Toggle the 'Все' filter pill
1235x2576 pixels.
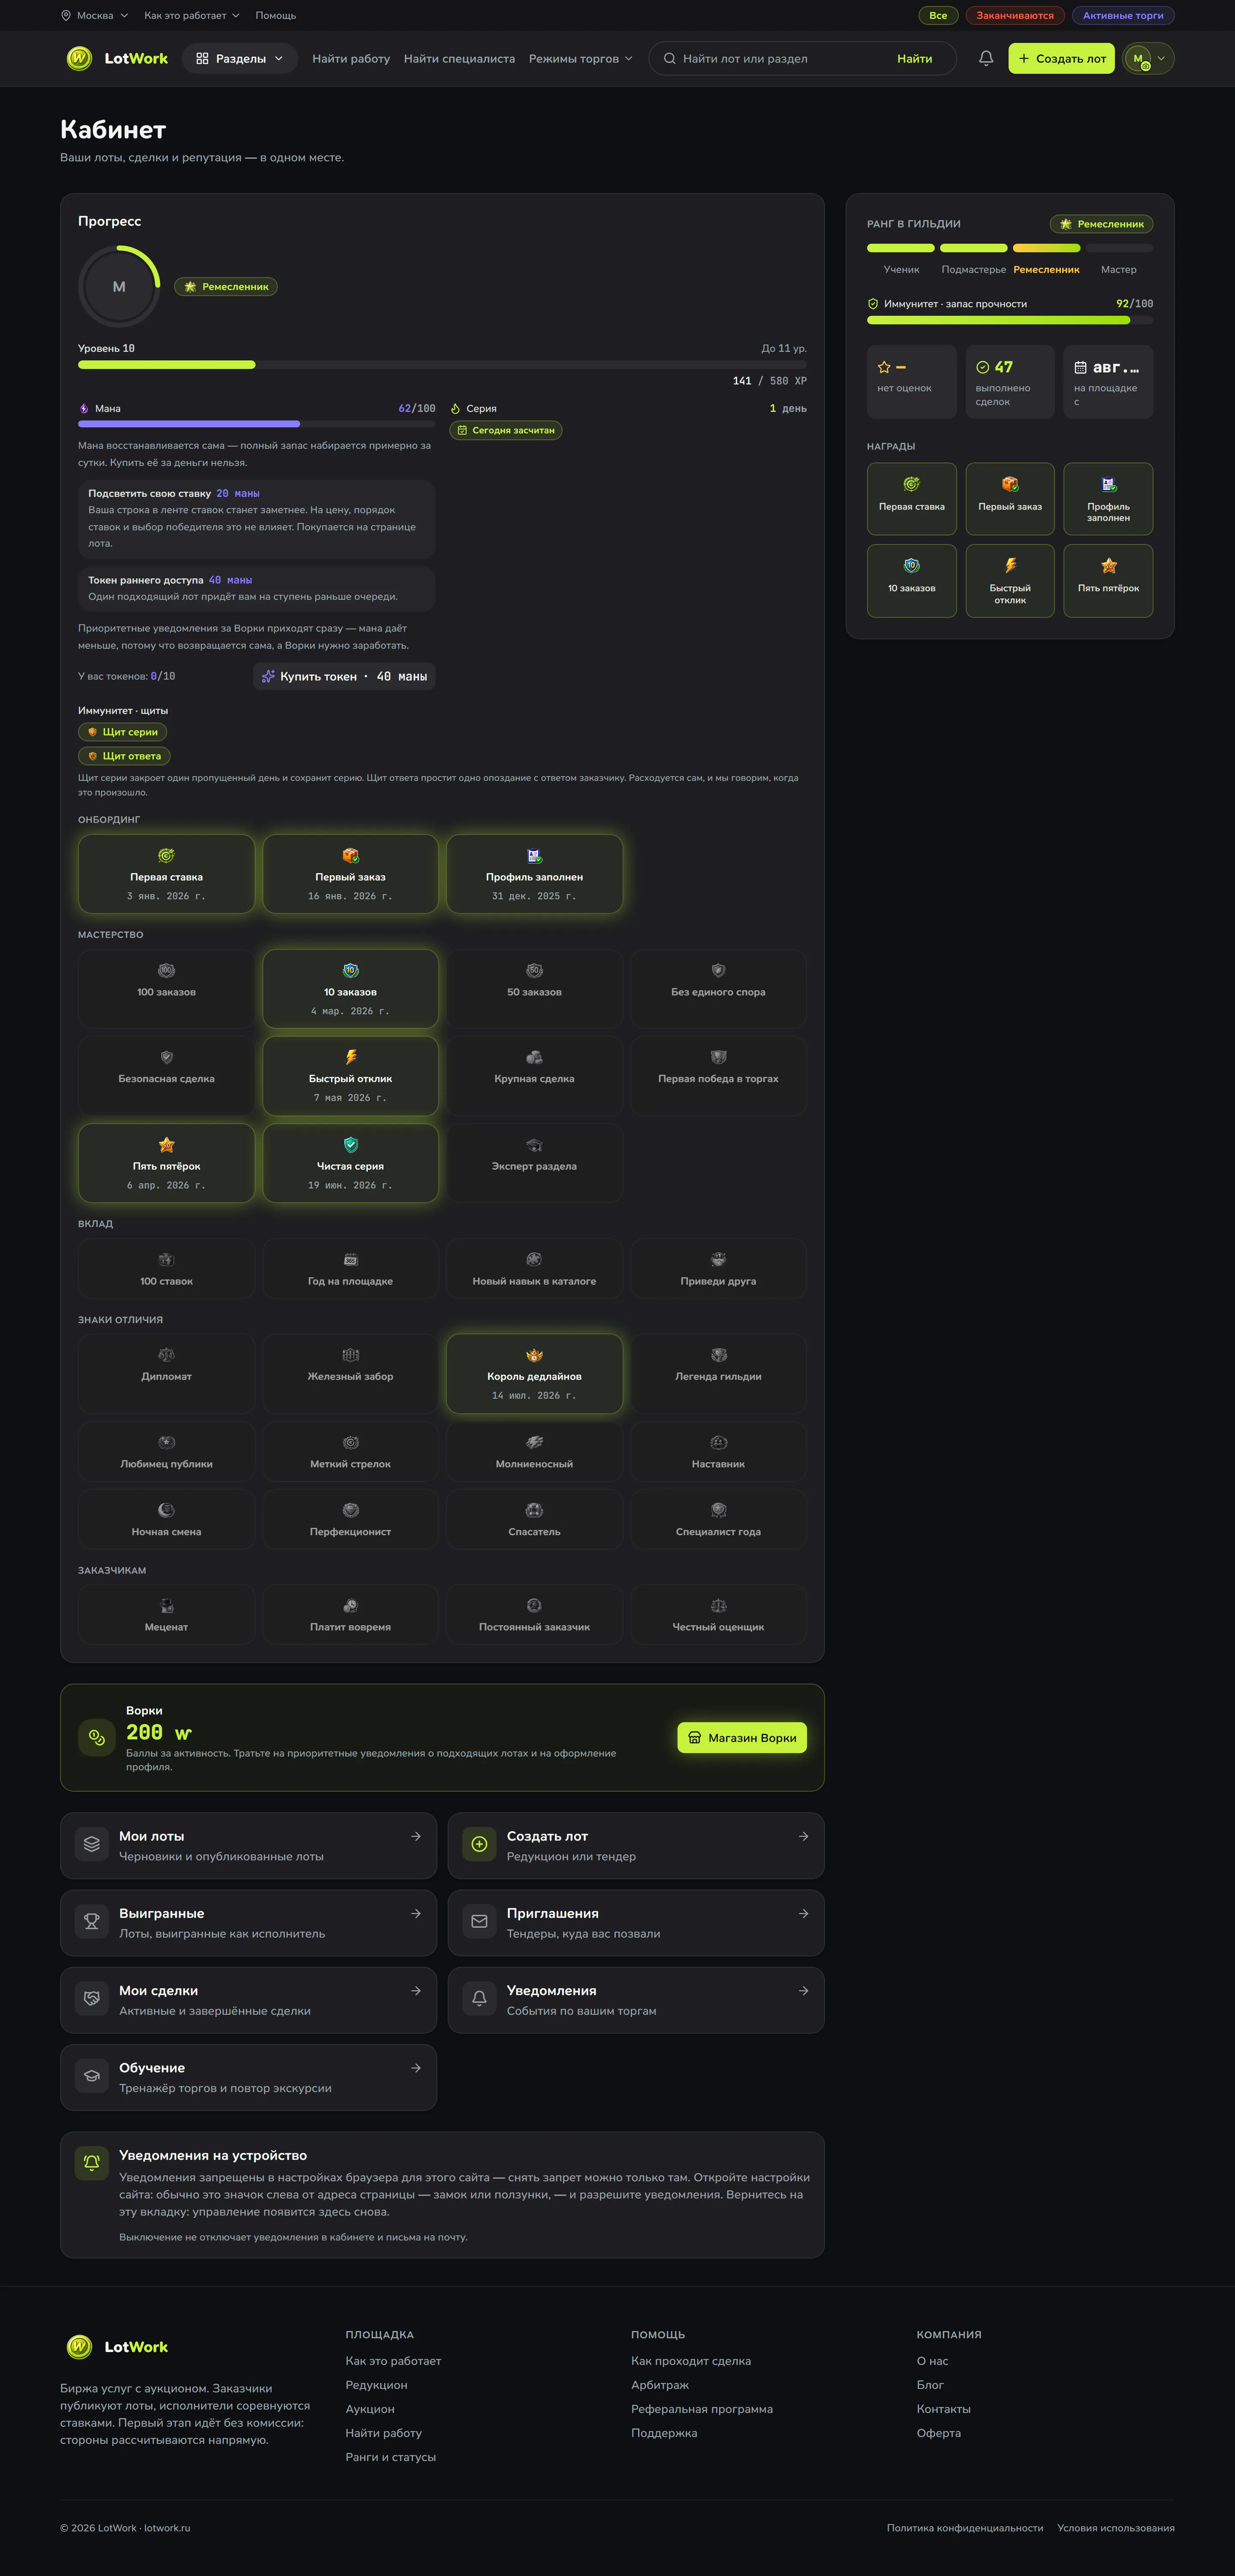938,16
